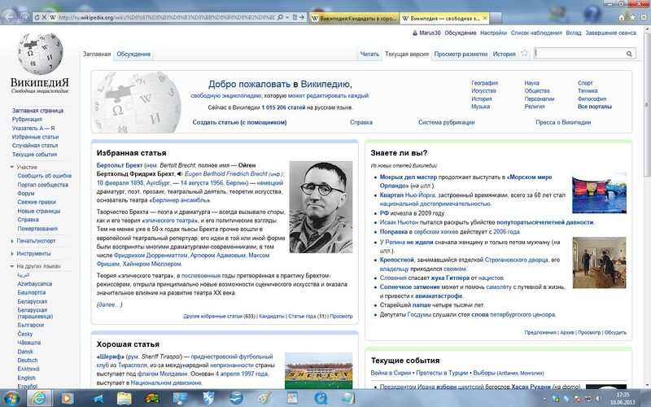Play the Brecht name audio speaker icon
This screenshot has height=407, width=651.
pyautogui.click(x=180, y=174)
